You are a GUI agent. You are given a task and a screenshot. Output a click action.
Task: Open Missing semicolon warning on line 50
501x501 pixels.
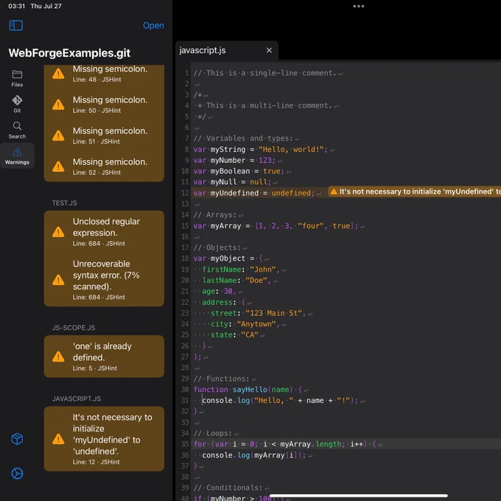104,105
